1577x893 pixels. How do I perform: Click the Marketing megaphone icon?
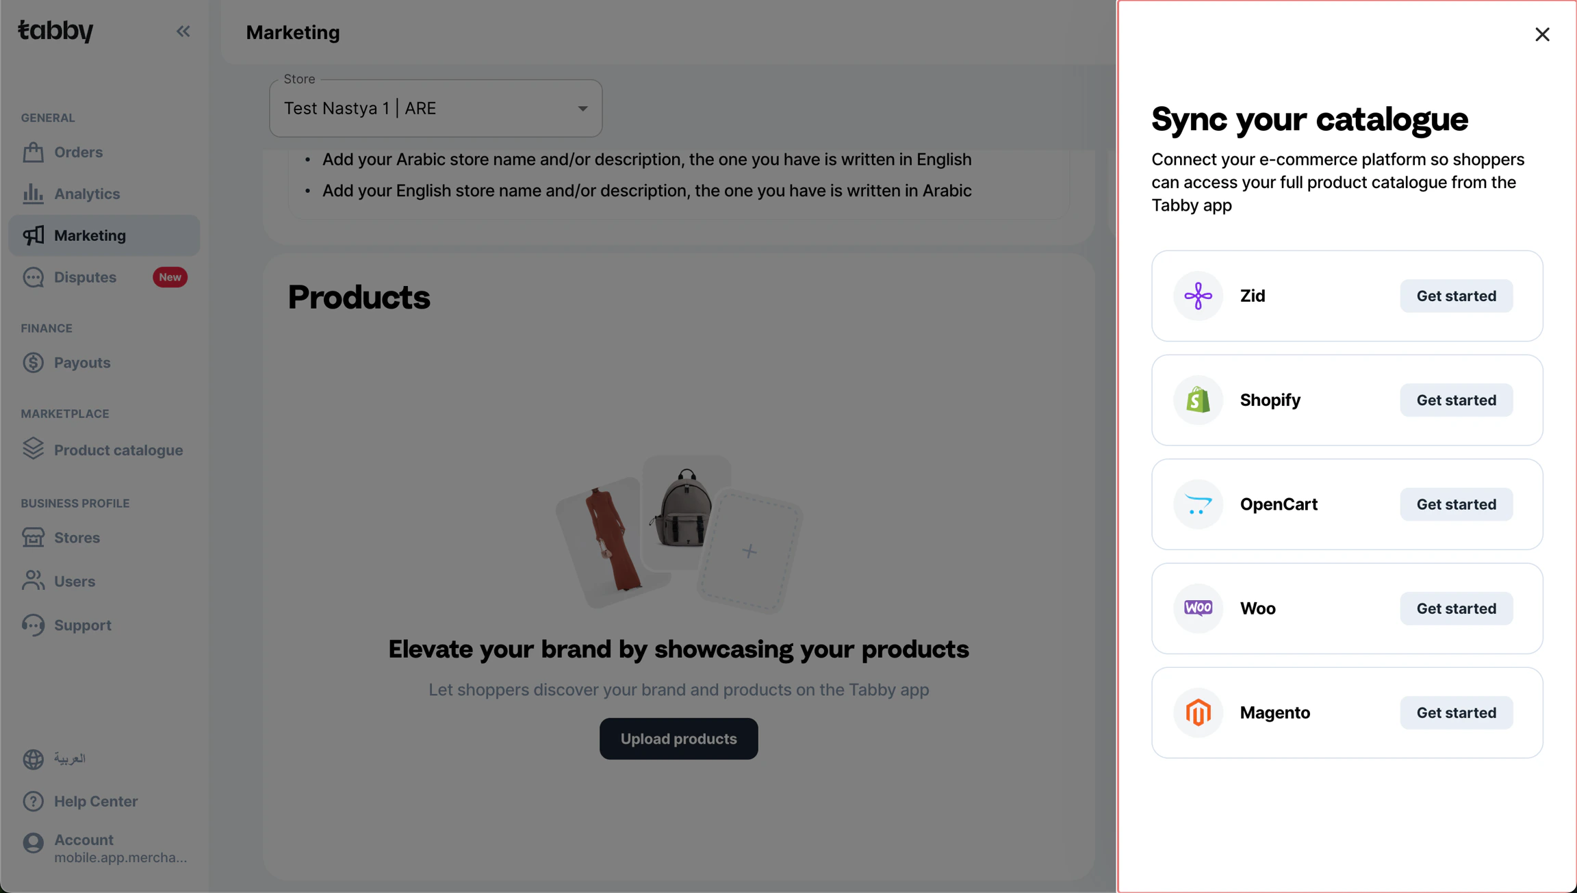33,235
